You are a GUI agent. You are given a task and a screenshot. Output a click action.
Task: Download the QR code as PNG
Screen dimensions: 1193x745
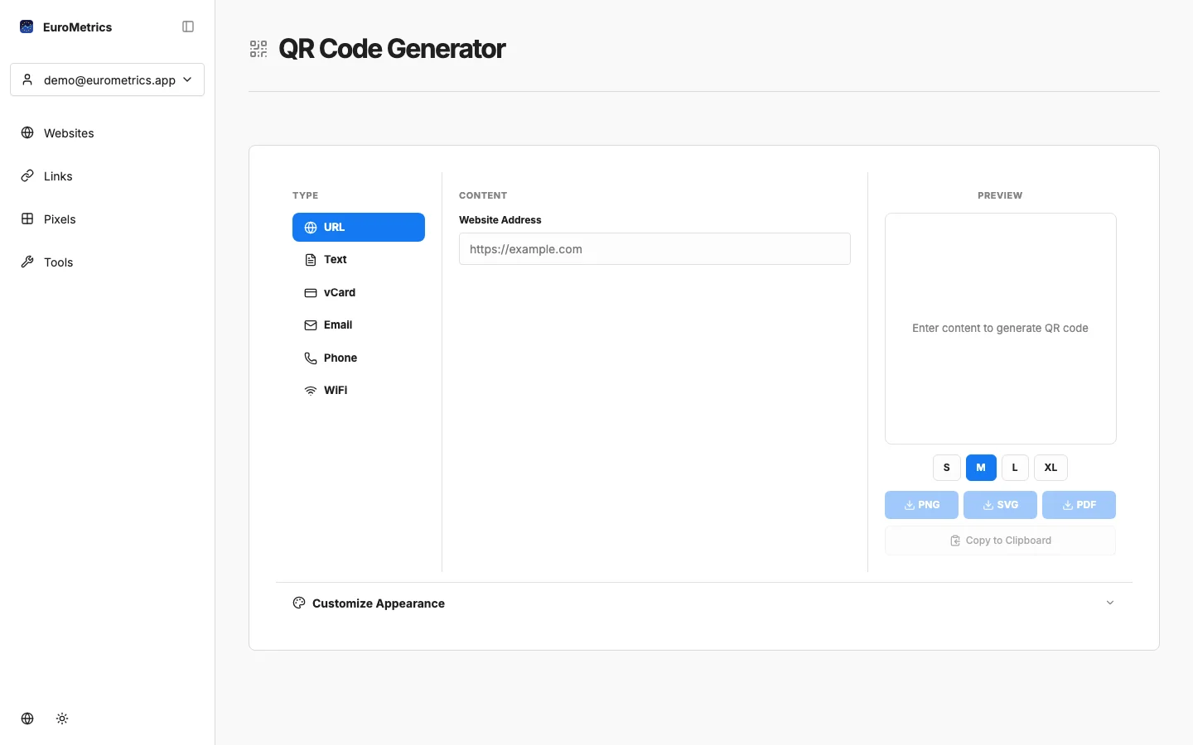tap(921, 505)
